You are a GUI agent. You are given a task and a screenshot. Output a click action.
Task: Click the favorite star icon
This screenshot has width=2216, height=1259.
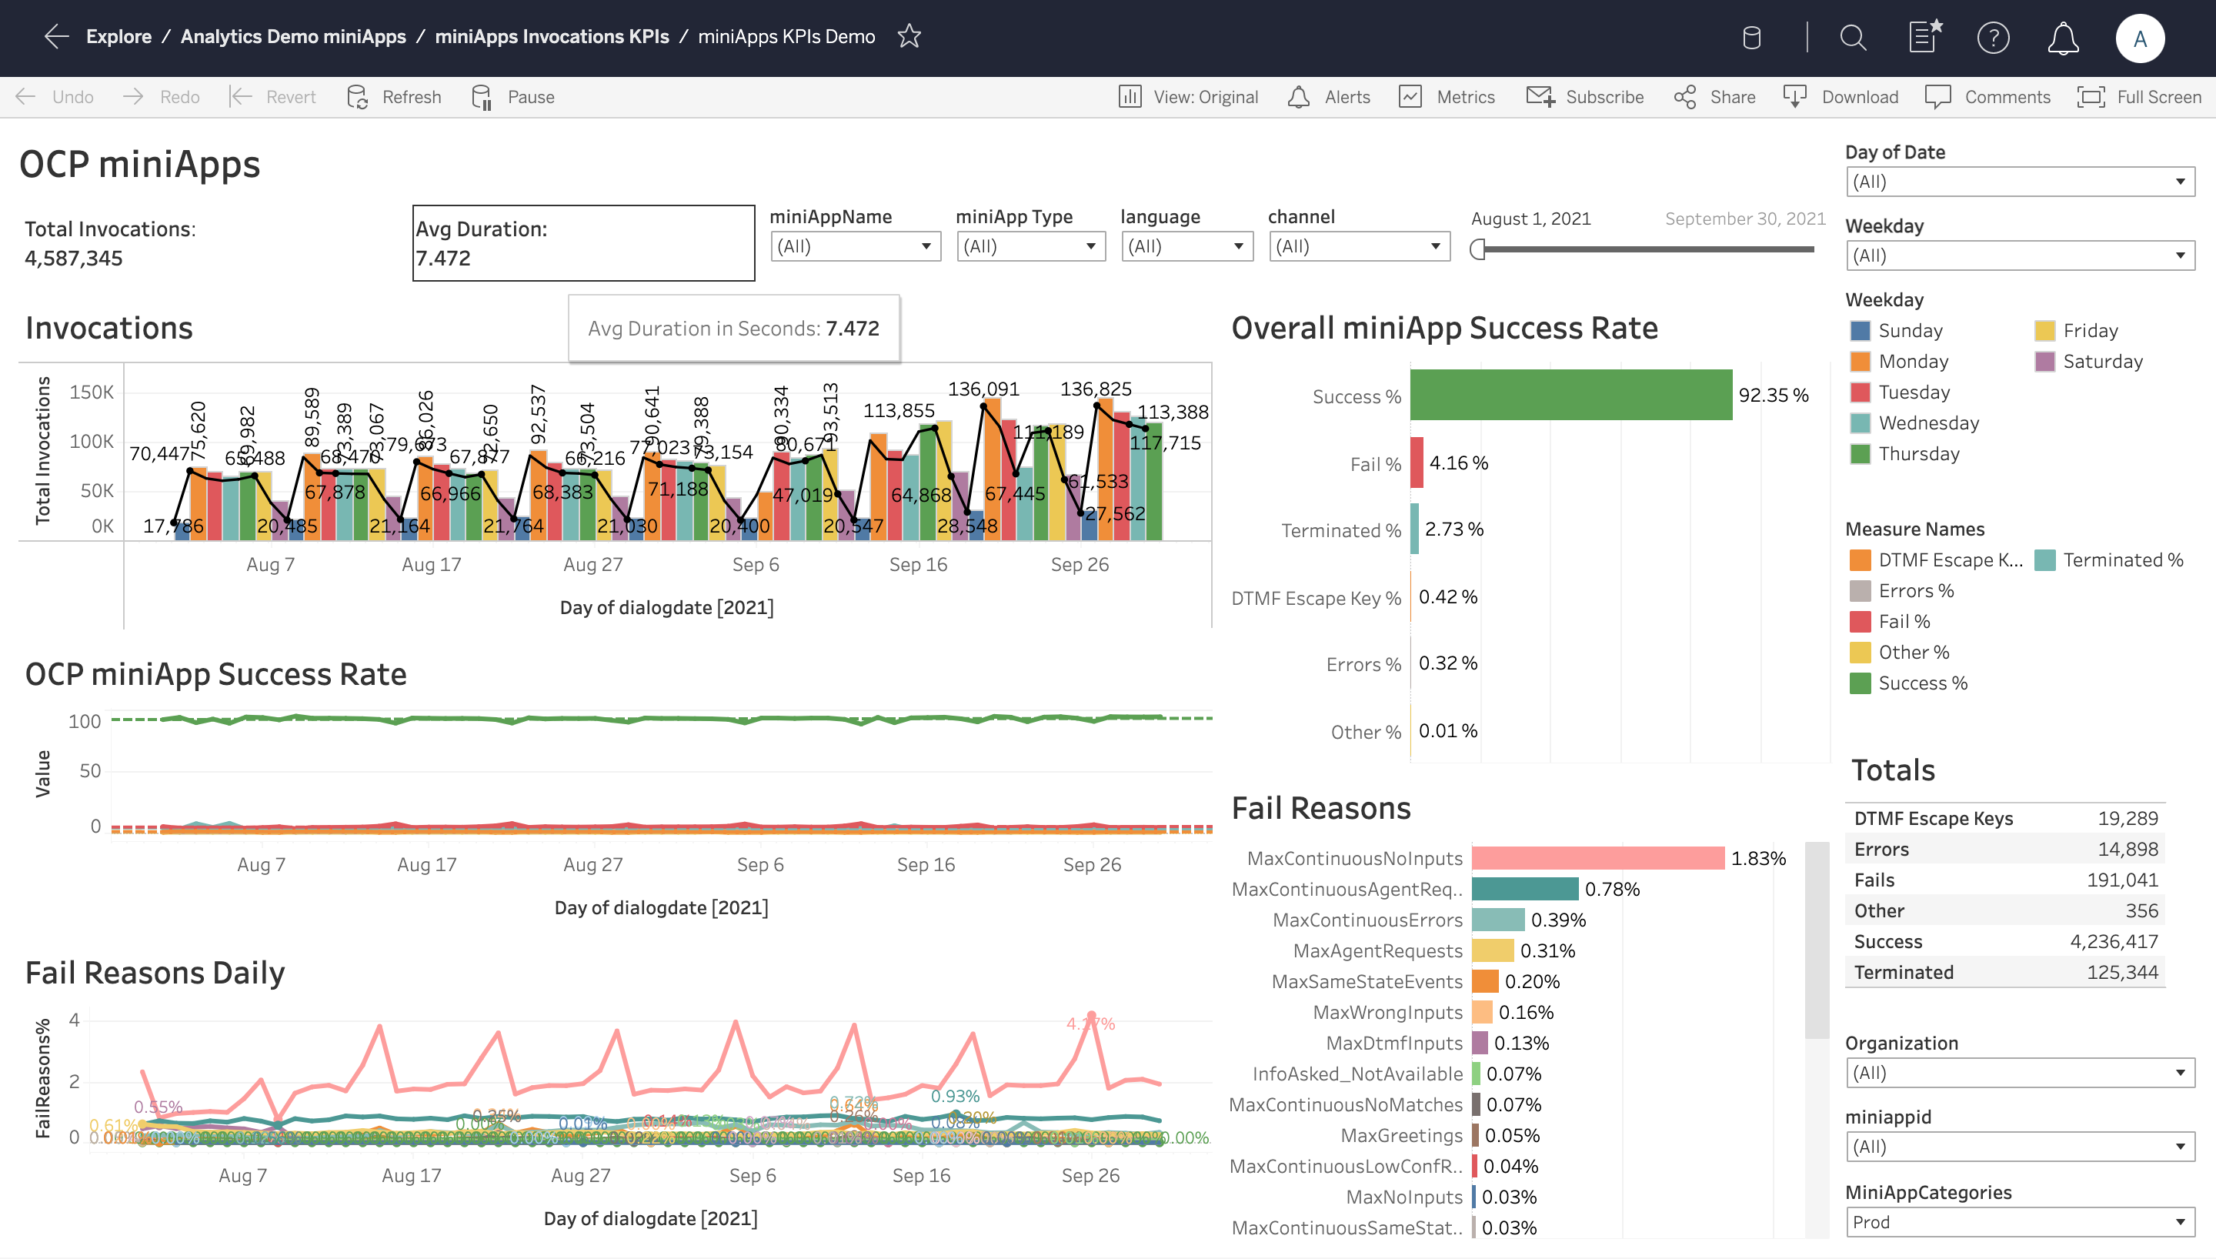click(909, 36)
